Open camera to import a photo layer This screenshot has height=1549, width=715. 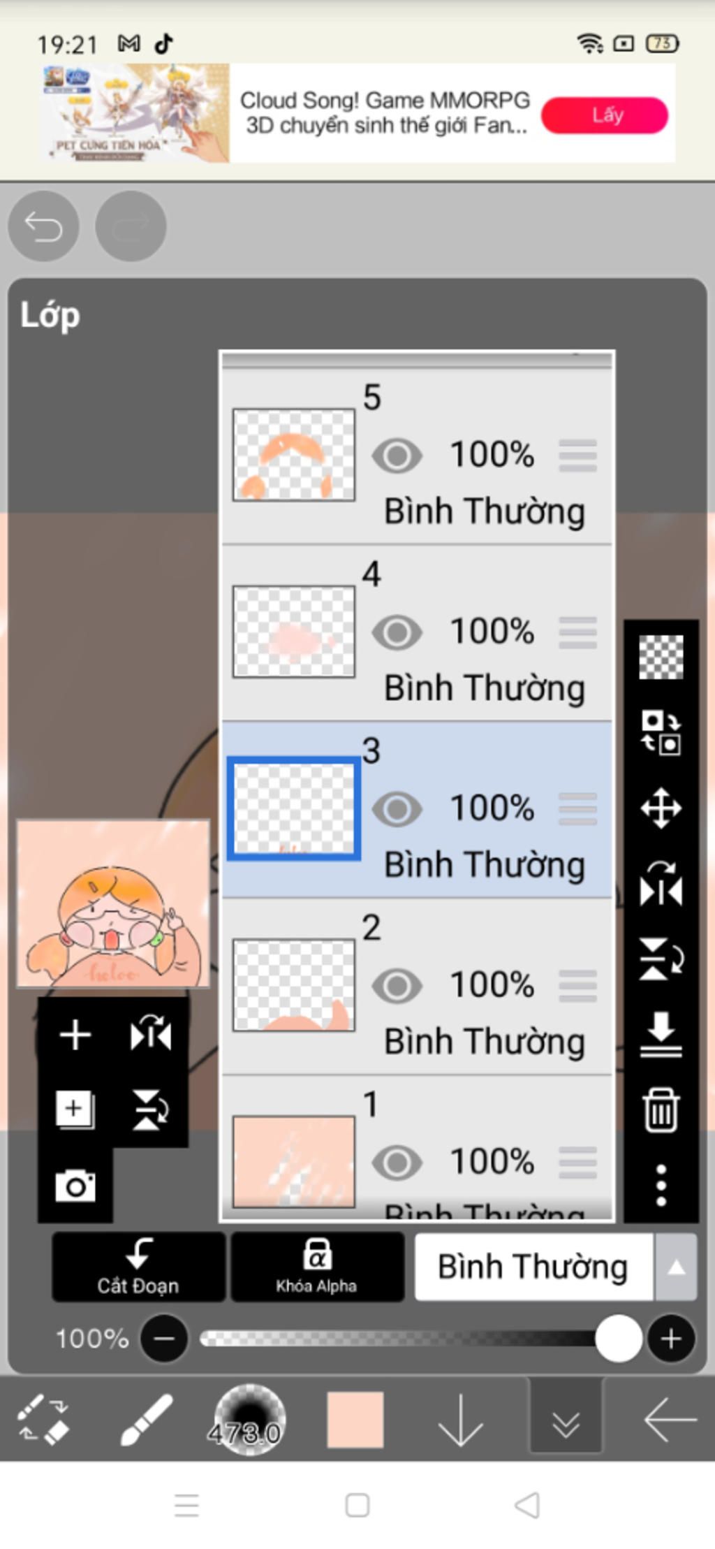coord(75,1185)
